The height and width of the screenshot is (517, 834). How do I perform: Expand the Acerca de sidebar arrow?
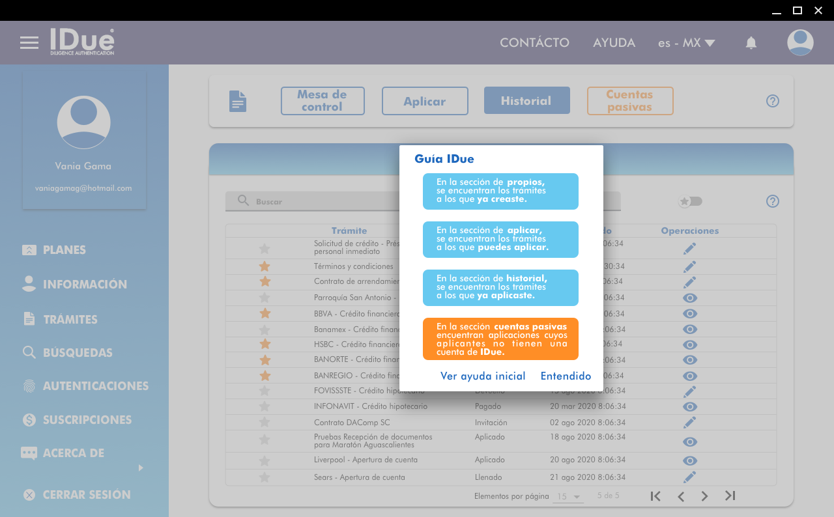141,468
